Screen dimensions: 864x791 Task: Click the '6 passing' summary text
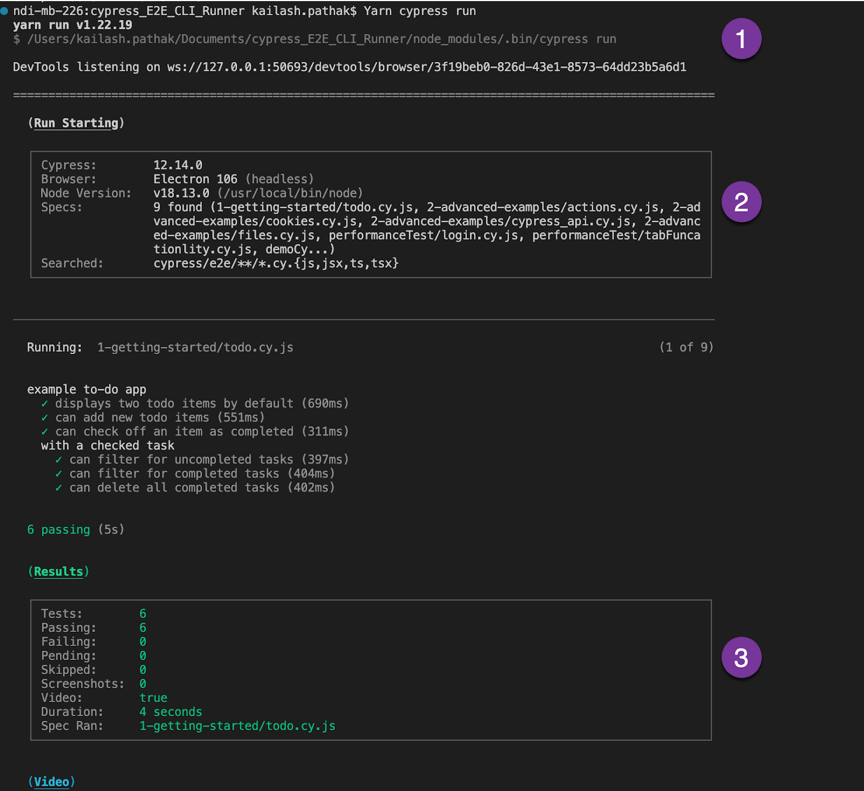pyautogui.click(x=59, y=530)
